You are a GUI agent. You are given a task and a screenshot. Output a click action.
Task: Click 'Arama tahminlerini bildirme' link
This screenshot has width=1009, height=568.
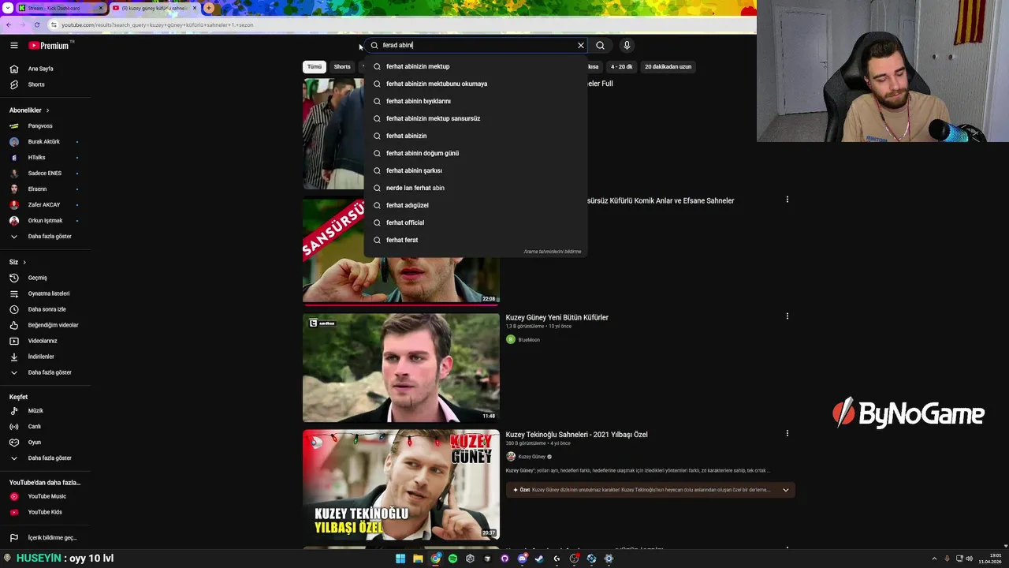point(552,252)
